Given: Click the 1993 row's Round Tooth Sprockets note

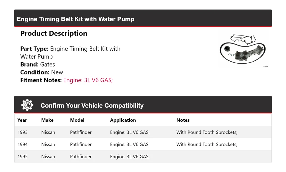Looking at the screenshot, I should point(207,132).
